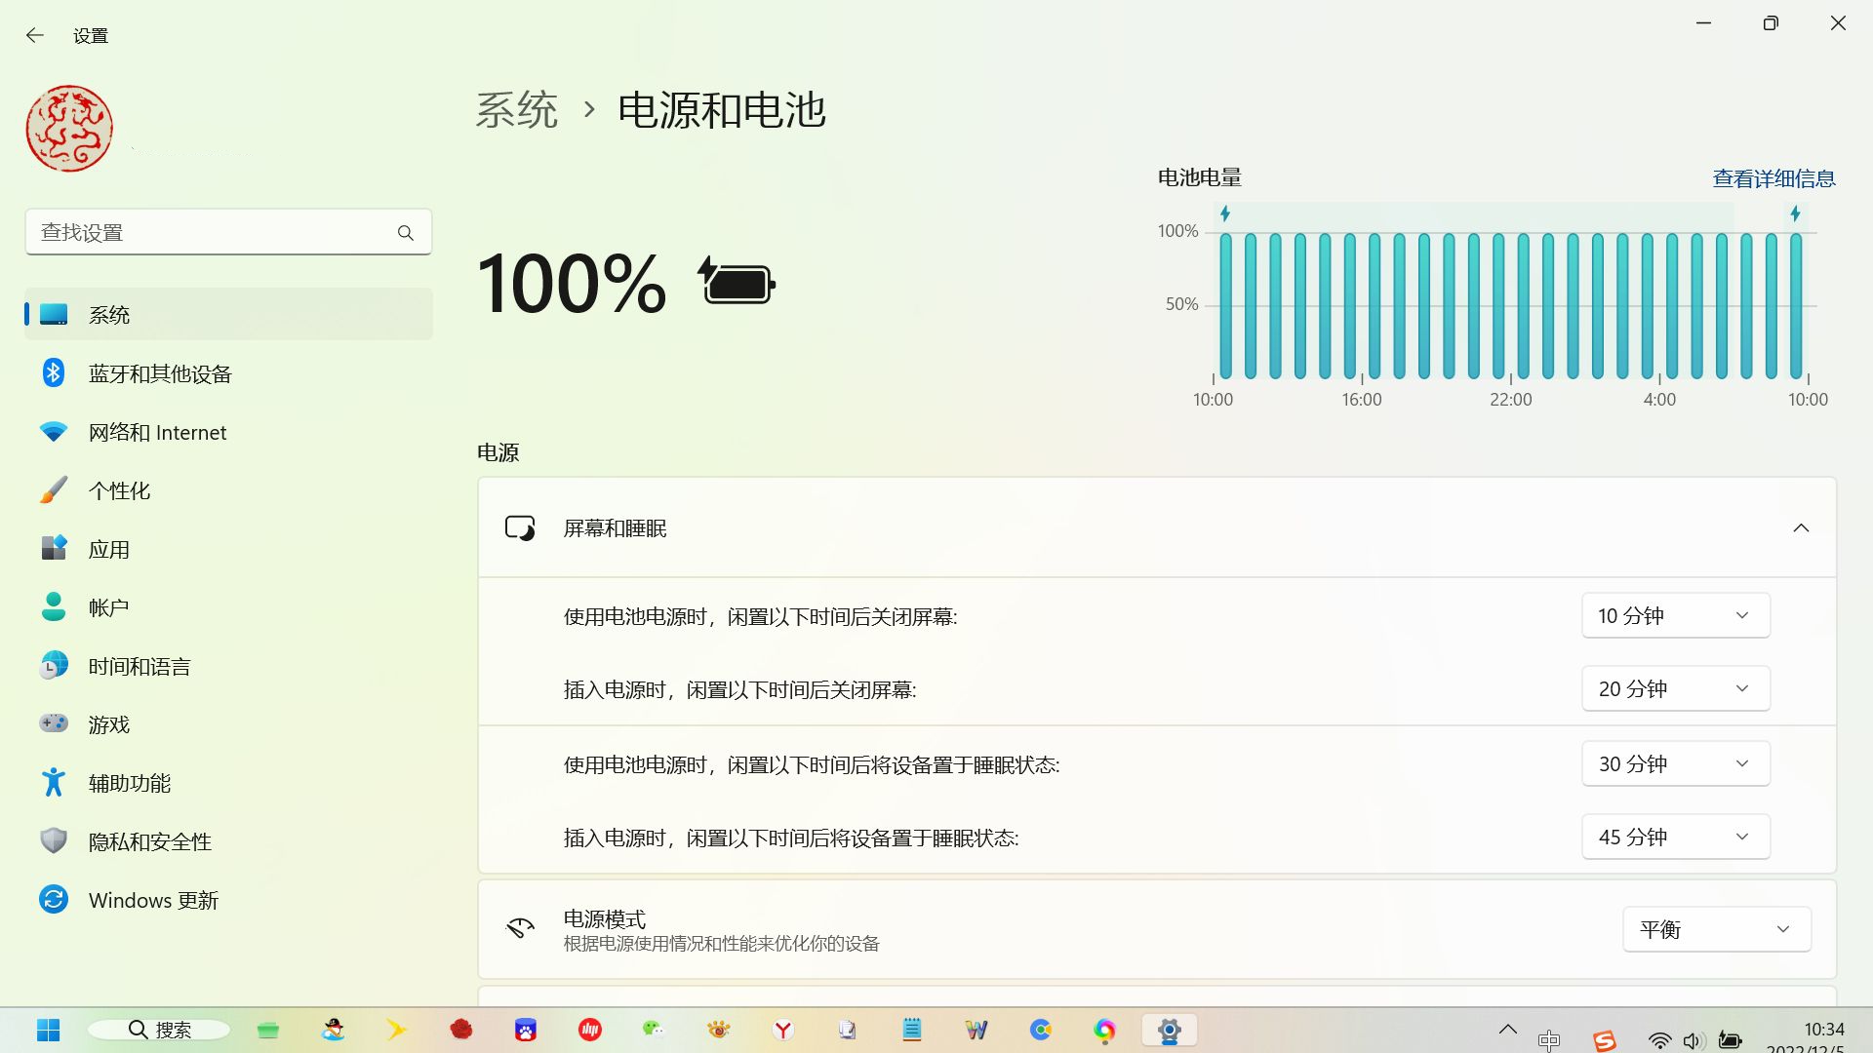Collapse the 屏幕和睡眠 section

[x=1801, y=527]
